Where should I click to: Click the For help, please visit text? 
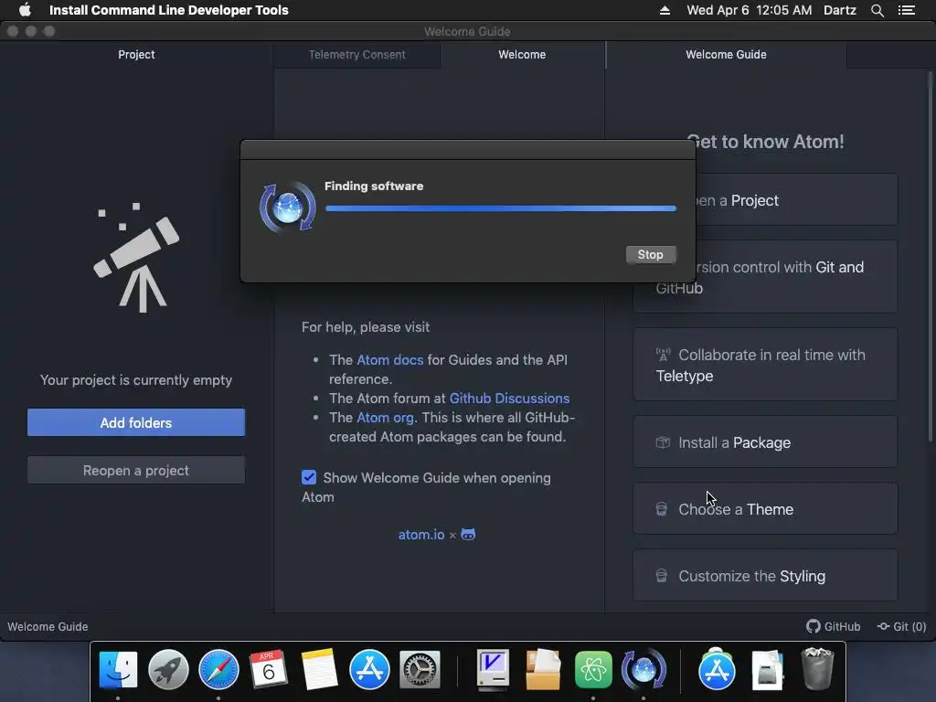pyautogui.click(x=366, y=327)
